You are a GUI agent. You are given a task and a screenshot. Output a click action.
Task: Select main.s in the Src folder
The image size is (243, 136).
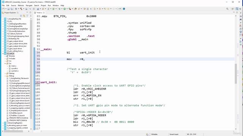coord(14,66)
